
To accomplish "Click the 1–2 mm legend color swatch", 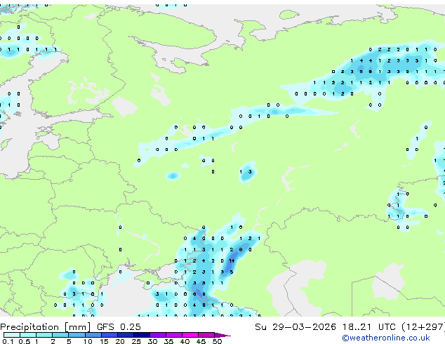I will [44, 335].
